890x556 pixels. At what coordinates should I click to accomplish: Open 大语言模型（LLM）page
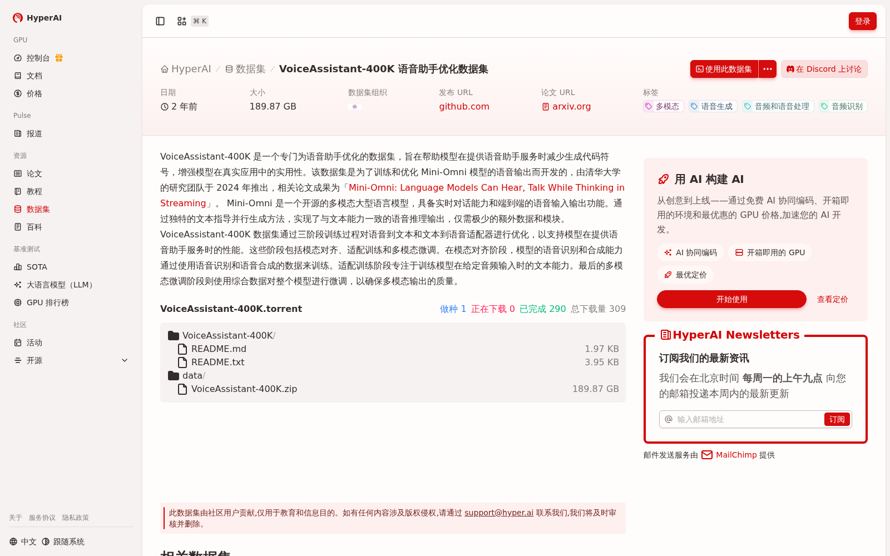pos(61,285)
